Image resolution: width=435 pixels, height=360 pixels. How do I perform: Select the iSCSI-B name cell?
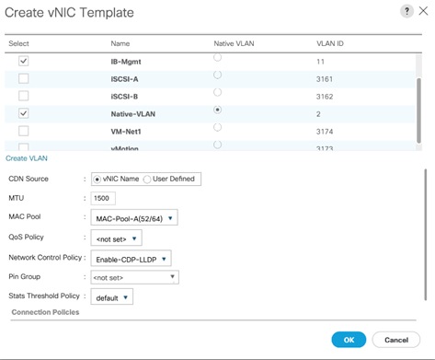[x=124, y=97]
